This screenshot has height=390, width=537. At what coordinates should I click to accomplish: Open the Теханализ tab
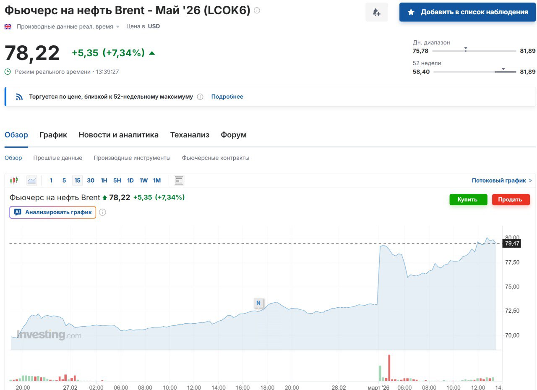click(190, 135)
